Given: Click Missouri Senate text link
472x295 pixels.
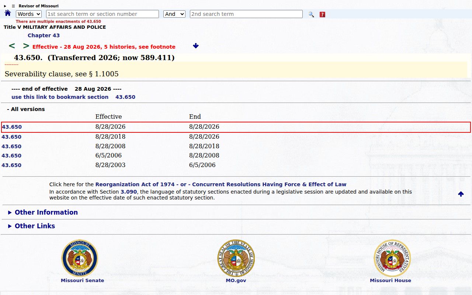Looking at the screenshot, I should point(82,280).
